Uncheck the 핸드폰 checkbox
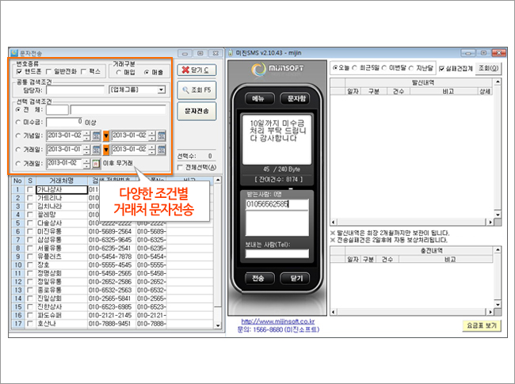Image resolution: width=515 pixels, height=384 pixels. pyautogui.click(x=20, y=71)
